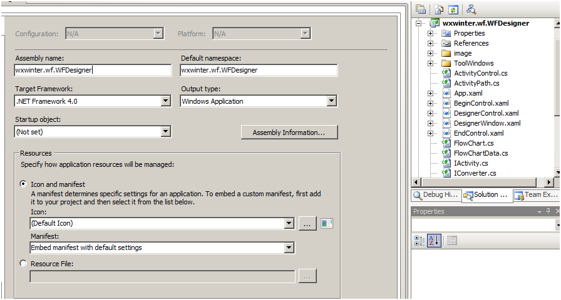Select ActivityPath.cs in the tree

tap(476, 83)
